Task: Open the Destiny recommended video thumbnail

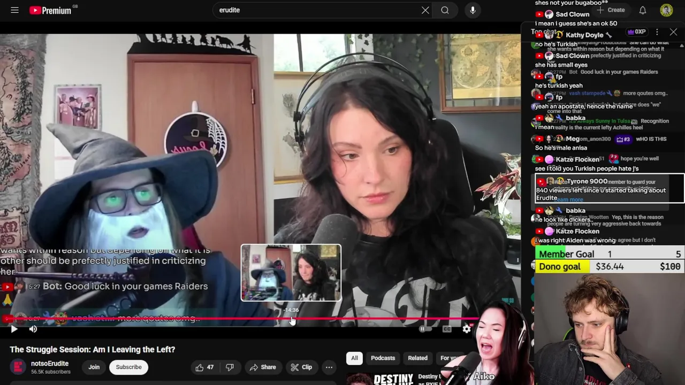Action: tap(380, 379)
